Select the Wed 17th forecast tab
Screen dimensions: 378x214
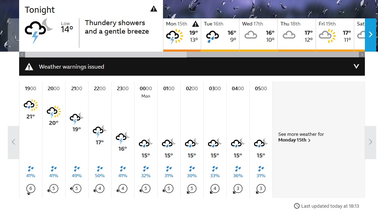258,35
